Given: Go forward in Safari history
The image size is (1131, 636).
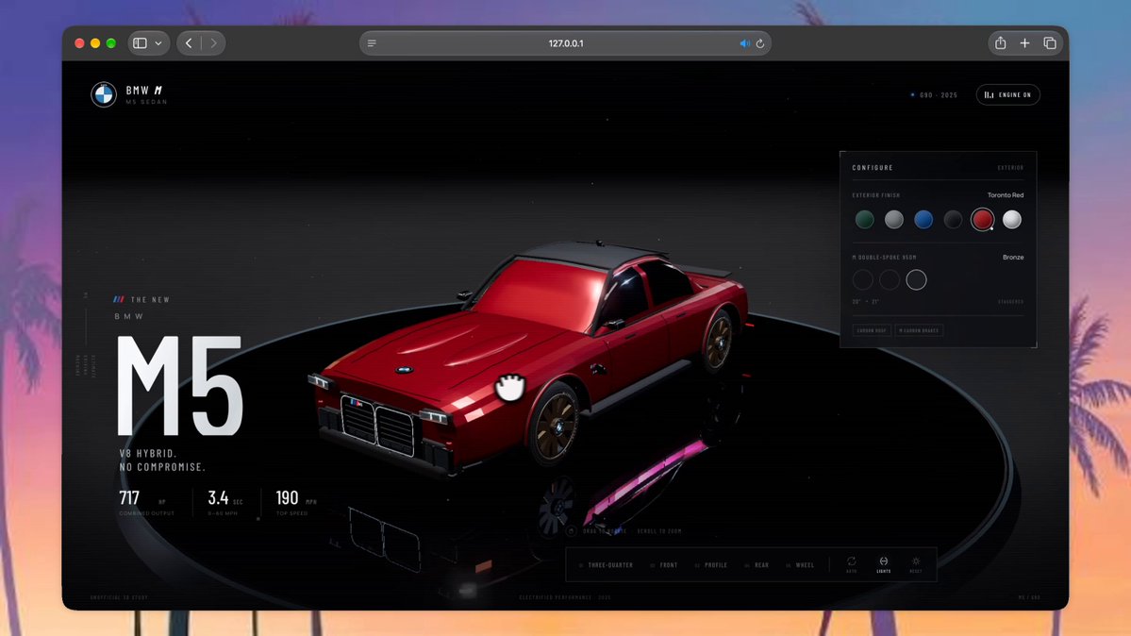Looking at the screenshot, I should pyautogui.click(x=213, y=43).
